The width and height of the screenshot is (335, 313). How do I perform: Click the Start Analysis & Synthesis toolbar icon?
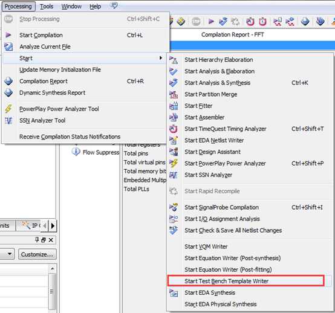coord(223,21)
